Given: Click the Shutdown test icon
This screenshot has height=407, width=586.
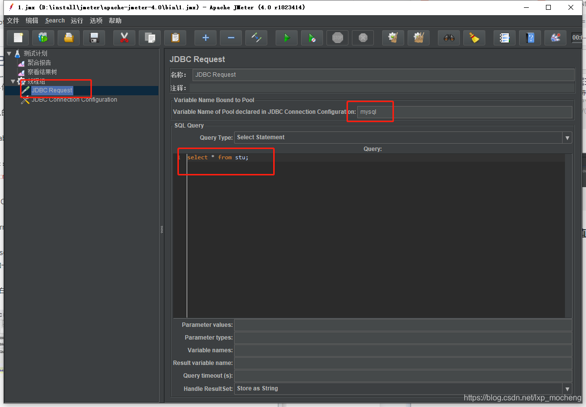Looking at the screenshot, I should 363,38.
